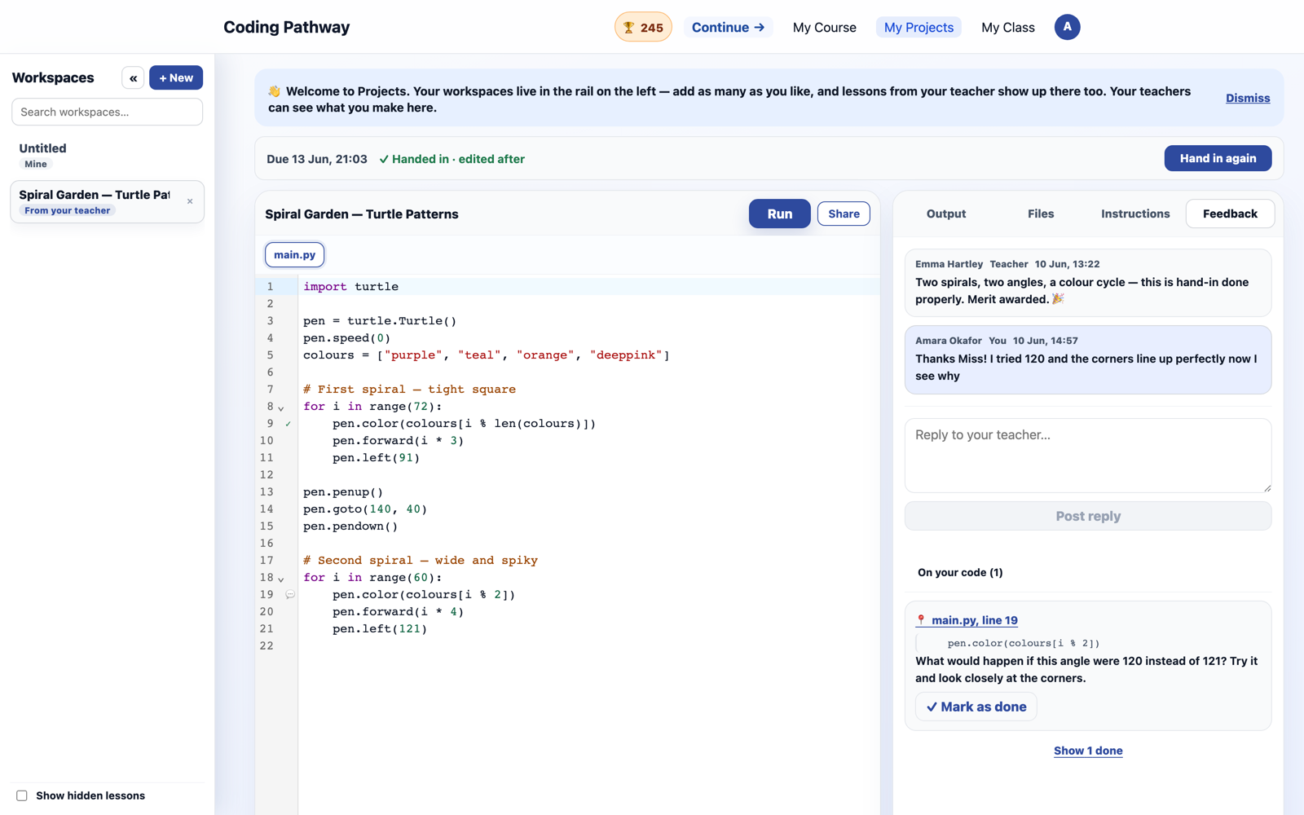
Task: Focus the Search workspaces field
Action: (107, 112)
